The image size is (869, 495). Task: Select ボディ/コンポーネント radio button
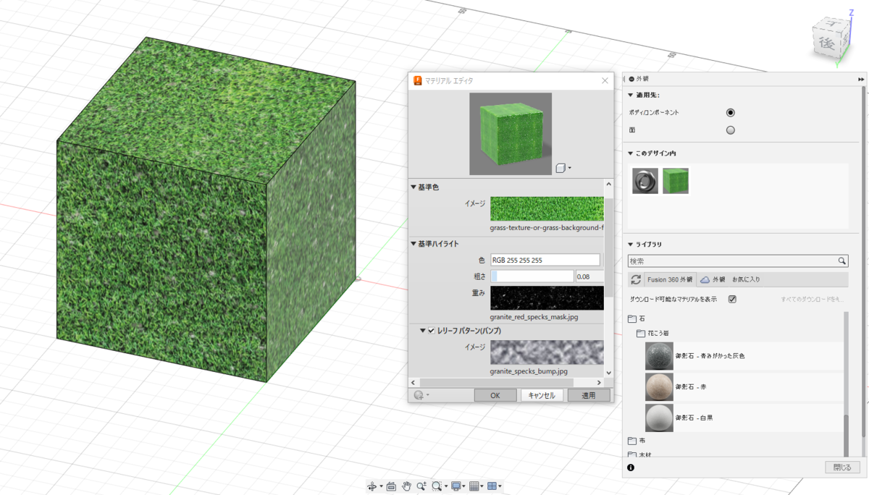pos(730,113)
